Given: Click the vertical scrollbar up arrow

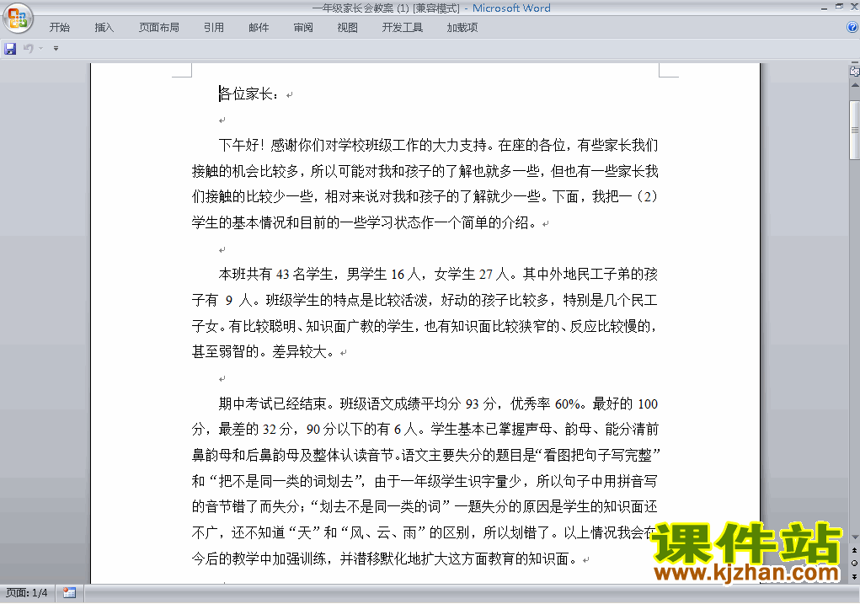Looking at the screenshot, I should (x=854, y=85).
